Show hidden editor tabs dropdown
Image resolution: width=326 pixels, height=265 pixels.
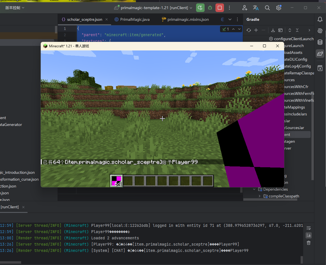[x=230, y=20]
